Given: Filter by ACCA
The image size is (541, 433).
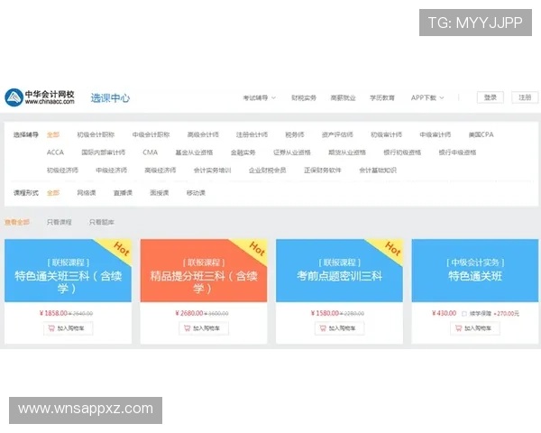Looking at the screenshot, I should tap(55, 152).
